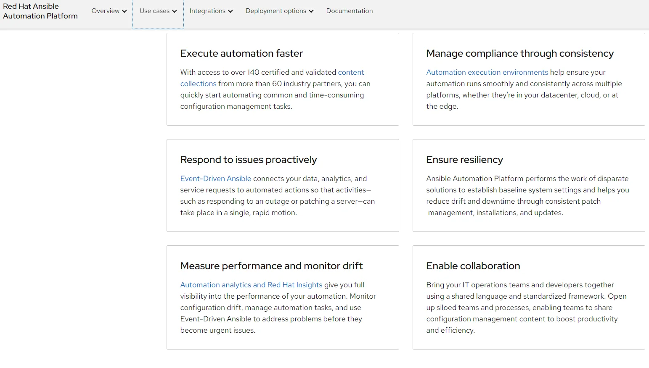Viewport: 649px width, 368px height.
Task: Open Automation analytics and Red Hat Insights link
Action: coord(251,285)
